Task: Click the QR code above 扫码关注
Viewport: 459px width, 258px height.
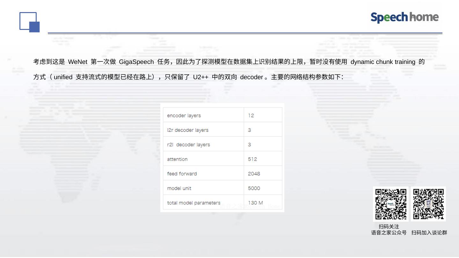Action: tap(391, 204)
